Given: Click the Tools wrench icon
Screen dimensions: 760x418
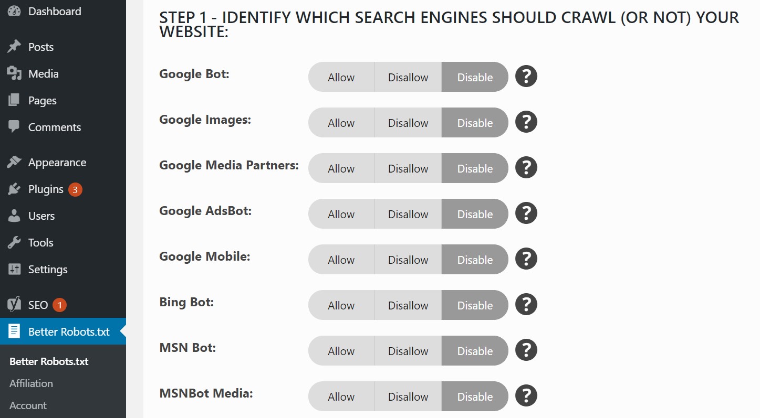Looking at the screenshot, I should (14, 242).
